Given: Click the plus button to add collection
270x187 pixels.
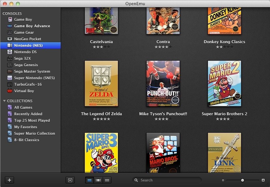Looking at the screenshot, I should (9, 180).
